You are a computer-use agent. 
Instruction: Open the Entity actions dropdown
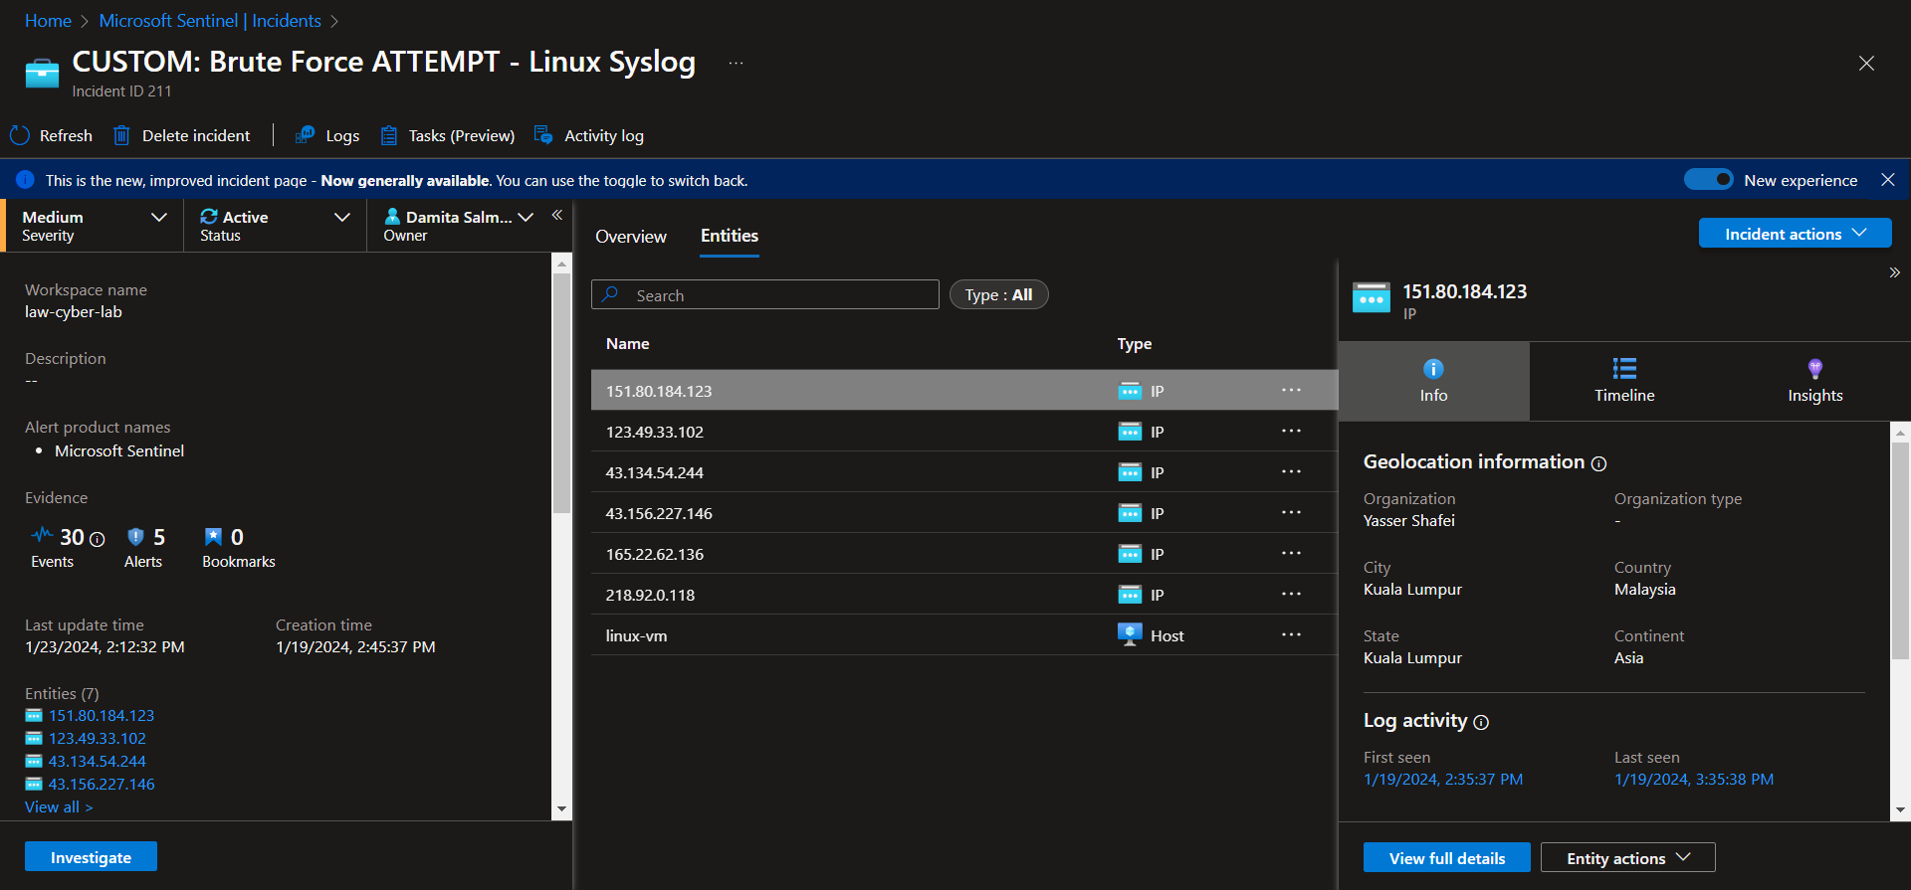click(x=1627, y=858)
